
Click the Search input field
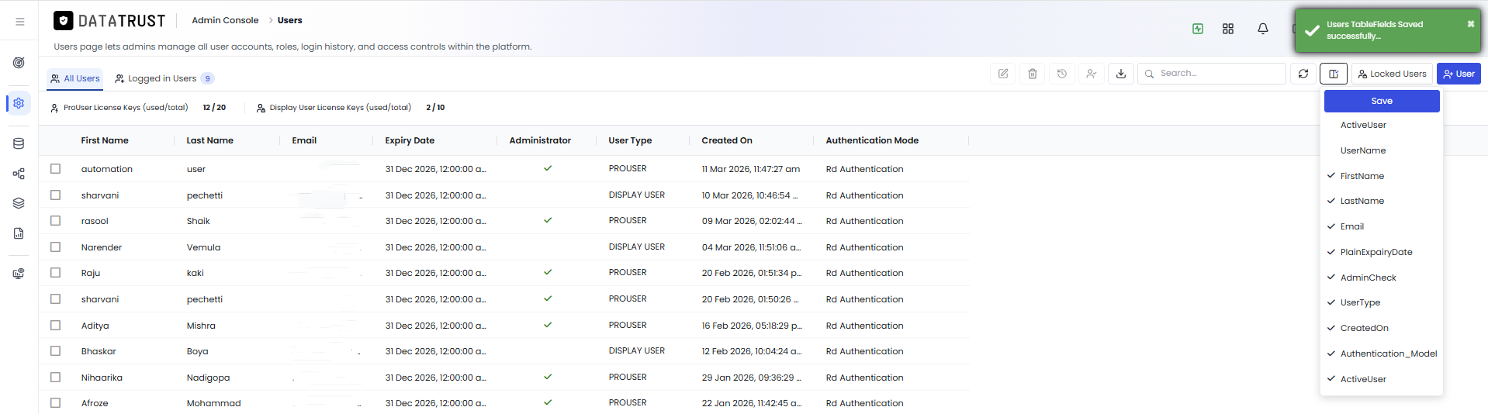coord(1212,74)
